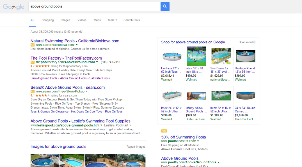This screenshot has width=302, height=167.
Task: Open sears.com Free-Store-Pickup URL dropdown arrow
Action: (87, 91)
